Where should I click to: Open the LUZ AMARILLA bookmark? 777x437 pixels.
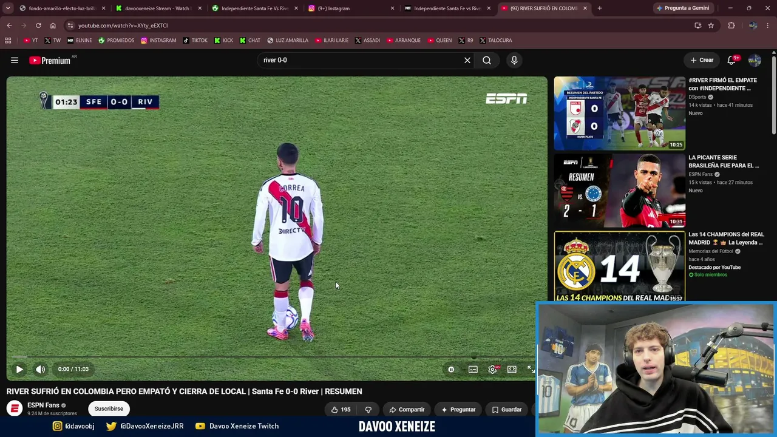[288, 41]
